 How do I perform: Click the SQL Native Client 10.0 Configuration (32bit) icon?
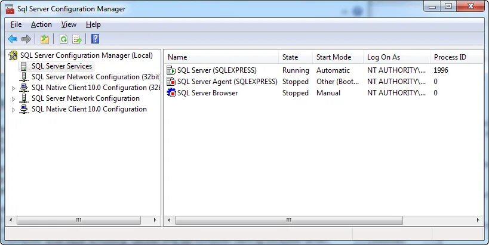coord(24,88)
